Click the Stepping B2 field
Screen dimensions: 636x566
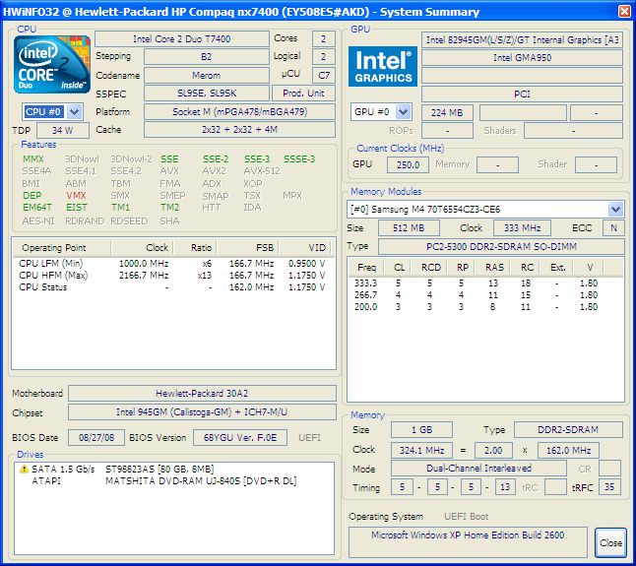[206, 57]
